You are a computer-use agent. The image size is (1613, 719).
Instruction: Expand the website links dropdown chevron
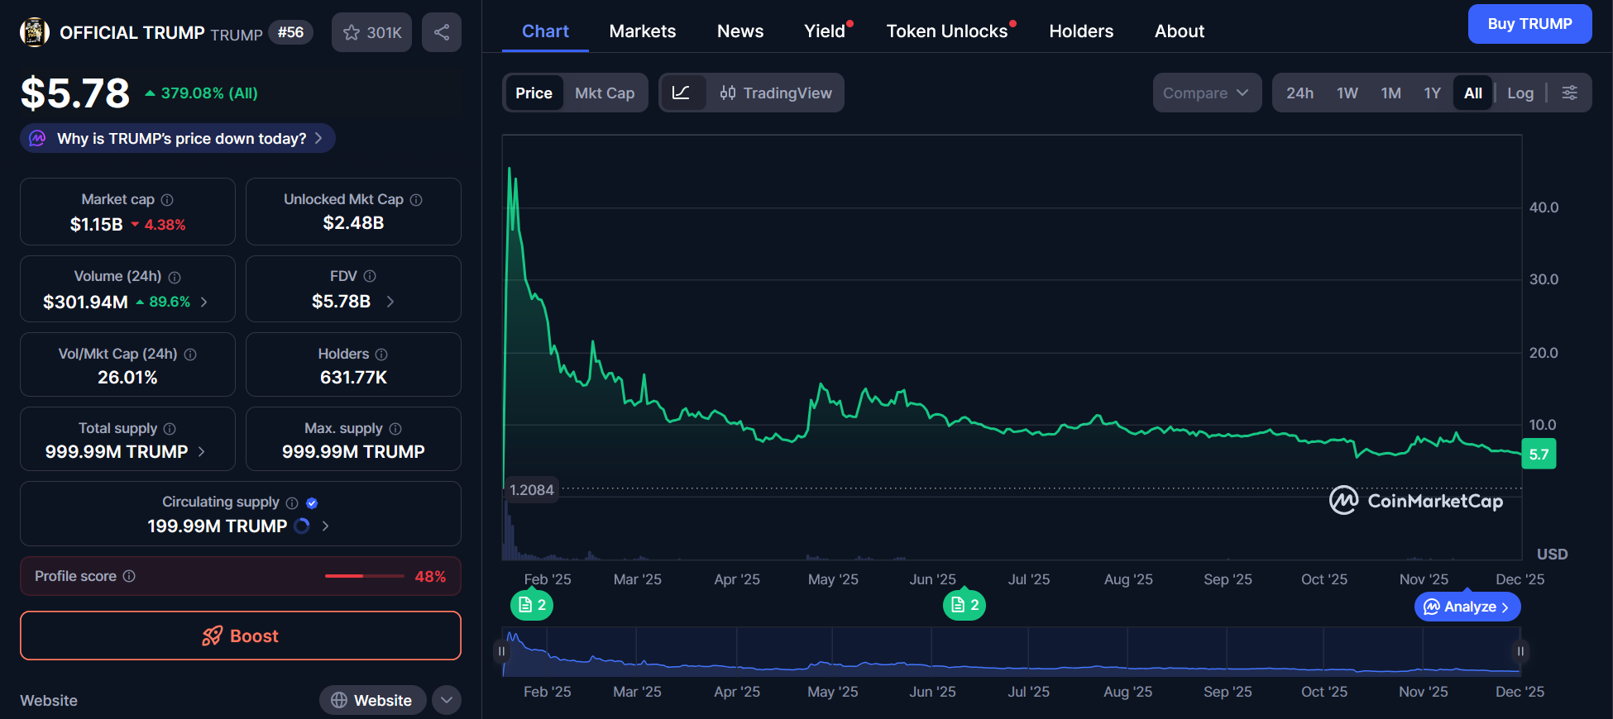tap(447, 700)
